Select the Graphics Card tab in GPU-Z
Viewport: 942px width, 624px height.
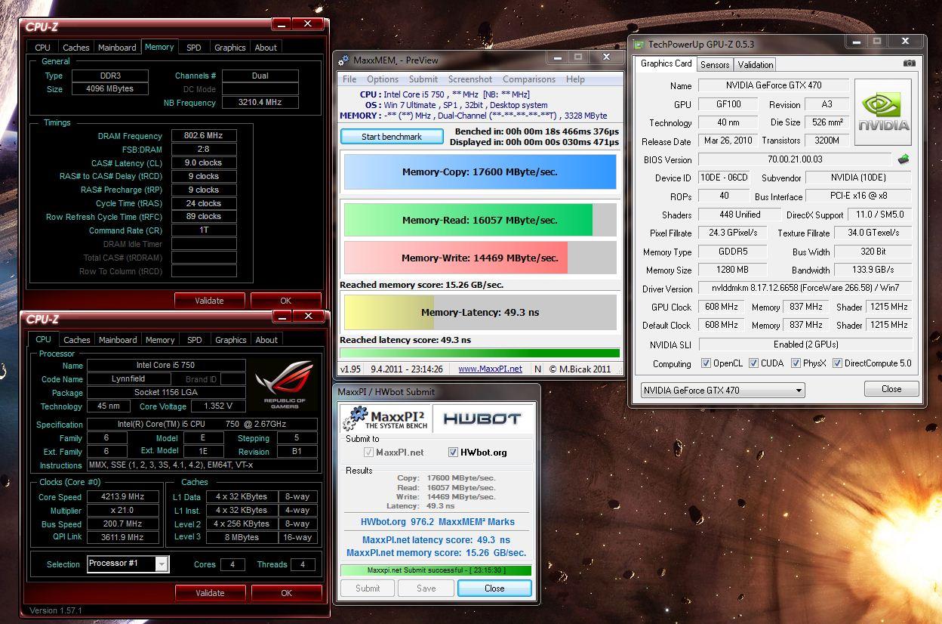[666, 63]
